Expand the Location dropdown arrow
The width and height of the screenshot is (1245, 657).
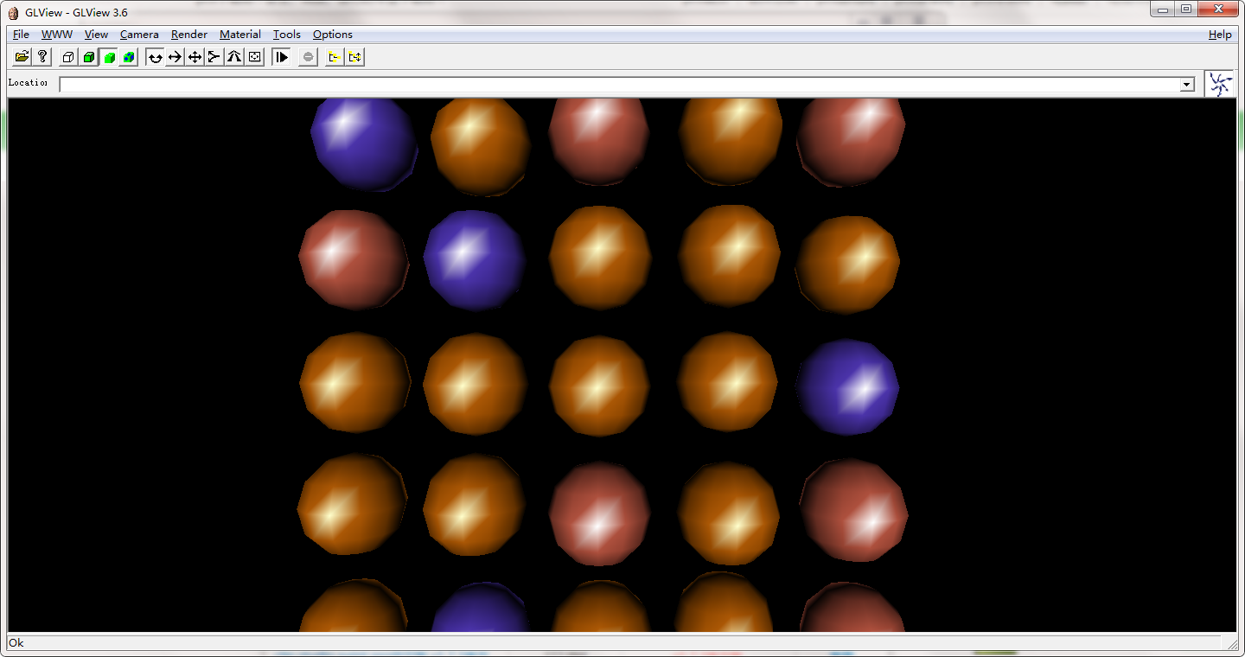1187,85
